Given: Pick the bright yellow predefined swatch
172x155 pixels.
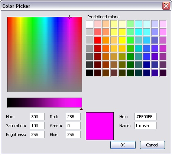Looking at the screenshot, I should 122,40.
